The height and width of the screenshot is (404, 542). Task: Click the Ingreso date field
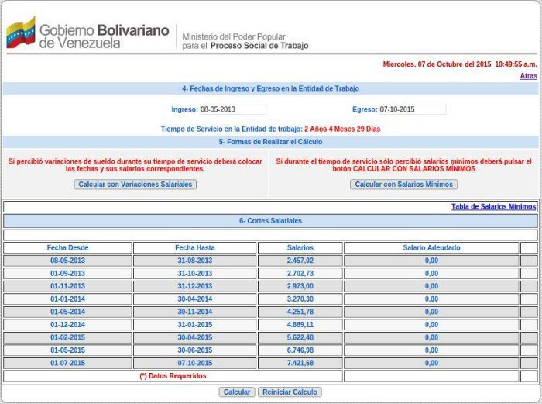tap(233, 109)
